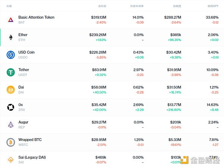Open the Augur market
Screen dimensions: 224x168
pos(112,125)
